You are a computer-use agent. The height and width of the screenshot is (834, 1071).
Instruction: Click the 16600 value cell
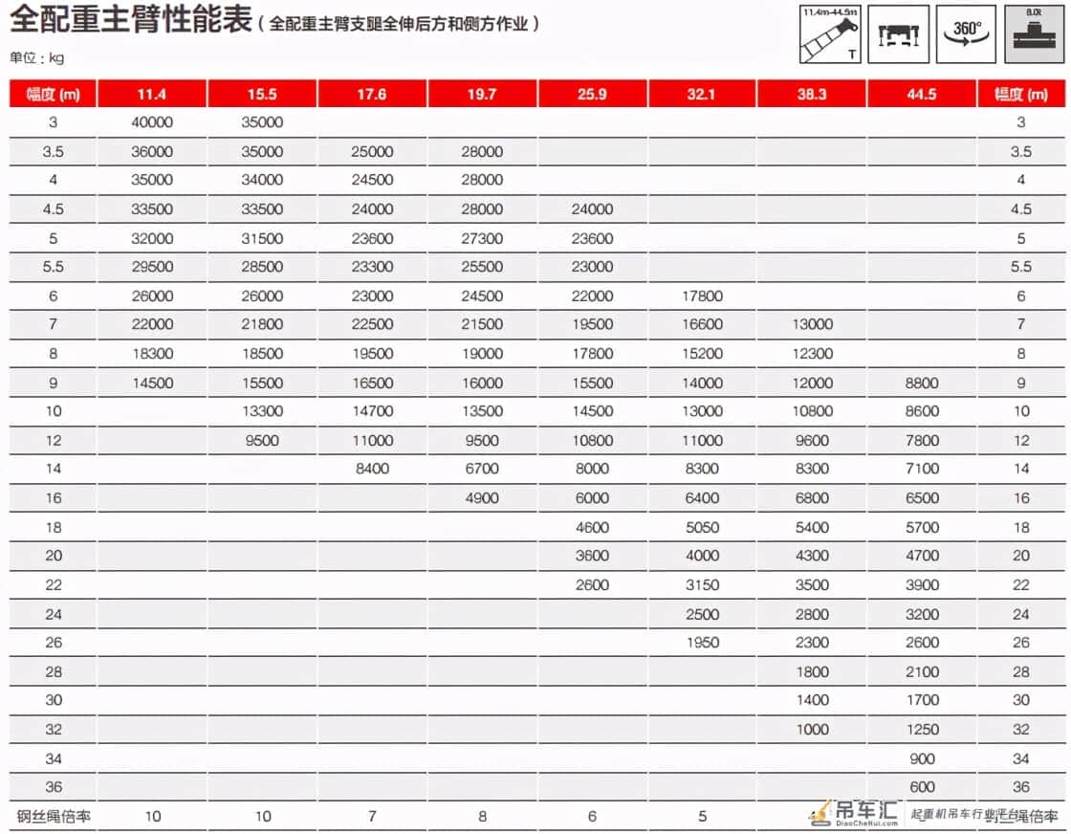coord(702,324)
